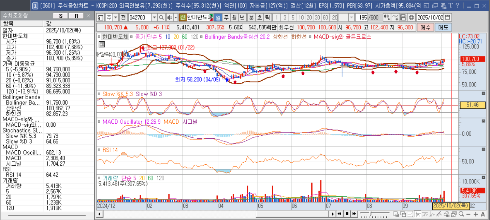Close the Slow %K stochastic pane
490x220 pixels.
[483, 93]
